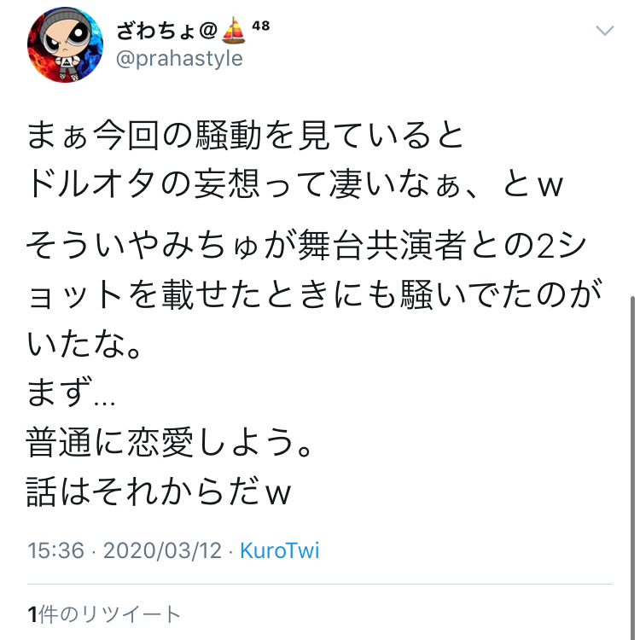Click the line ドルオタの妄想って凄いなぁ、とw
640x640 pixels.
(x=295, y=184)
